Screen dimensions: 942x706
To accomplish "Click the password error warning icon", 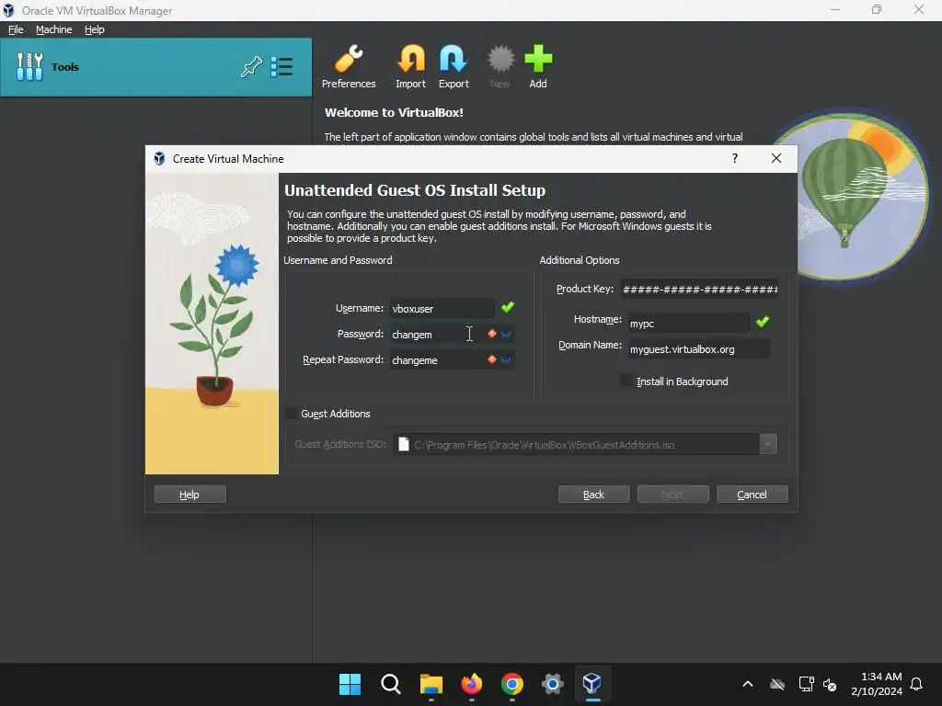I will 491,334.
